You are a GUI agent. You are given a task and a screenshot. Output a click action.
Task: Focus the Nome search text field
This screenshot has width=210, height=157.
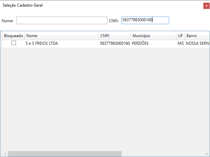pos(61,21)
